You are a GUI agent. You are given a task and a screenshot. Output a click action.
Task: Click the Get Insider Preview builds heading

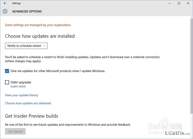[x=32, y=116]
